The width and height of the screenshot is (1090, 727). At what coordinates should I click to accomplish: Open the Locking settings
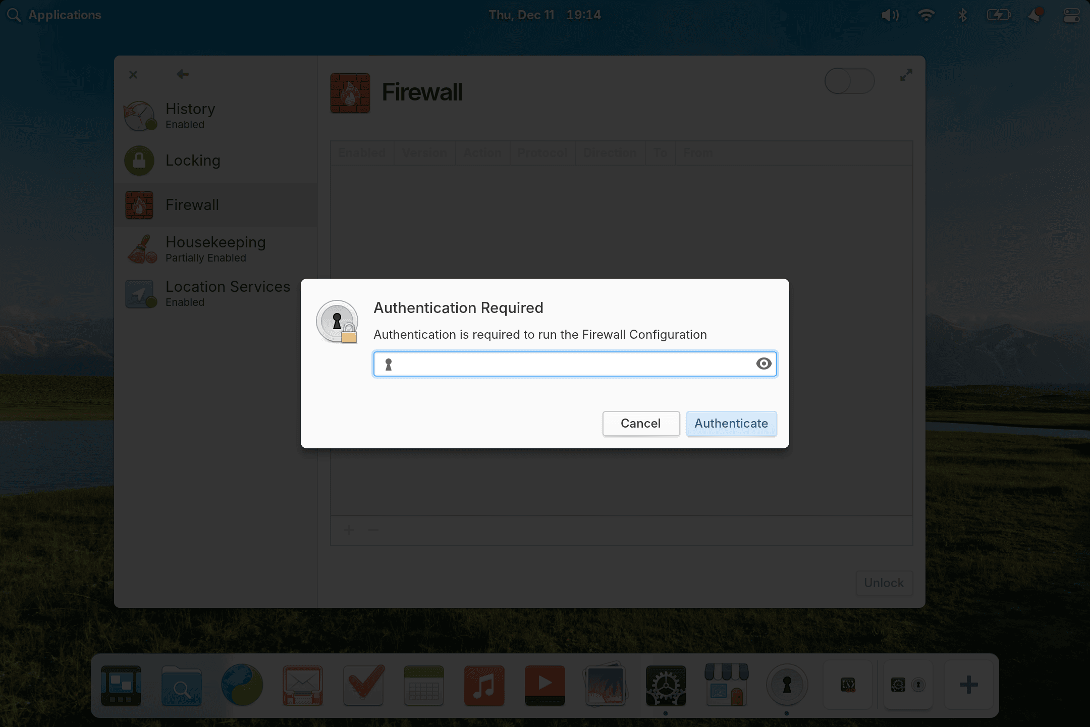(193, 161)
